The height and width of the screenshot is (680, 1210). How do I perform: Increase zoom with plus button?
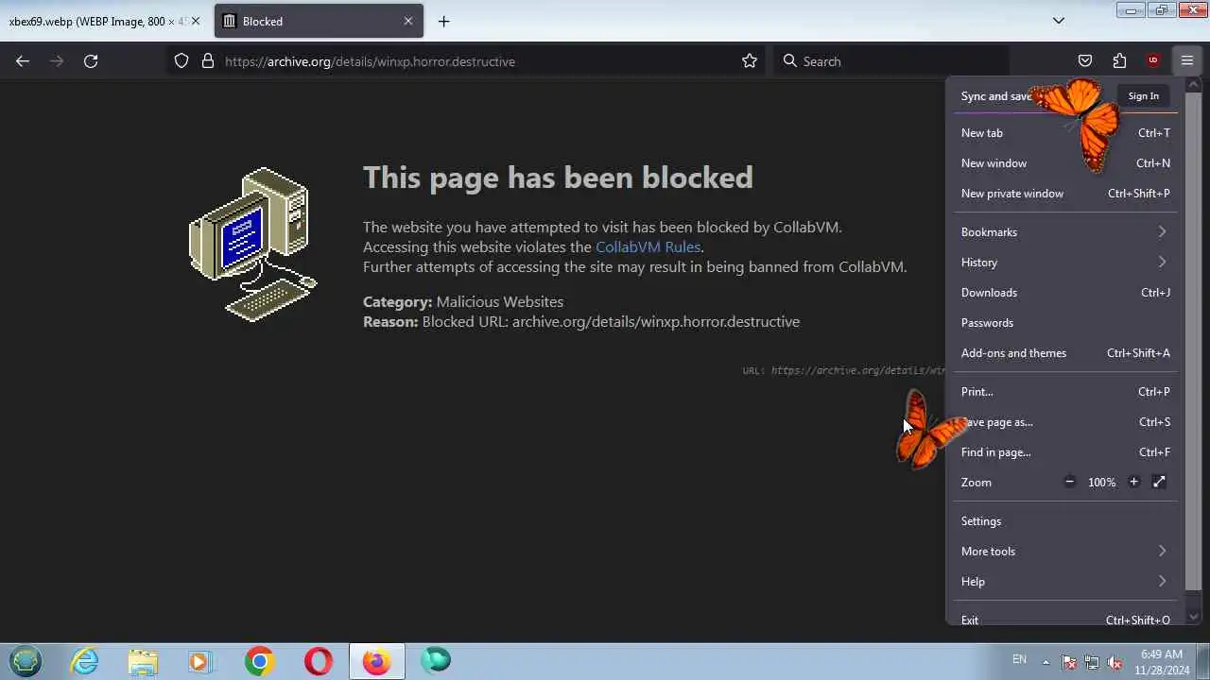click(1133, 482)
